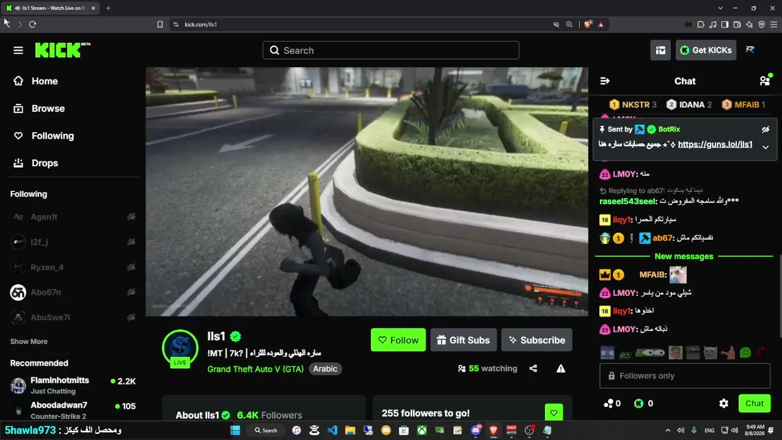
Task: Open the tab search dropdown arrow
Action: [721, 8]
